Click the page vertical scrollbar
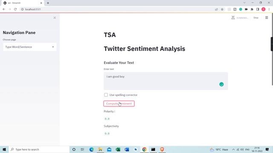 click(x=272, y=49)
